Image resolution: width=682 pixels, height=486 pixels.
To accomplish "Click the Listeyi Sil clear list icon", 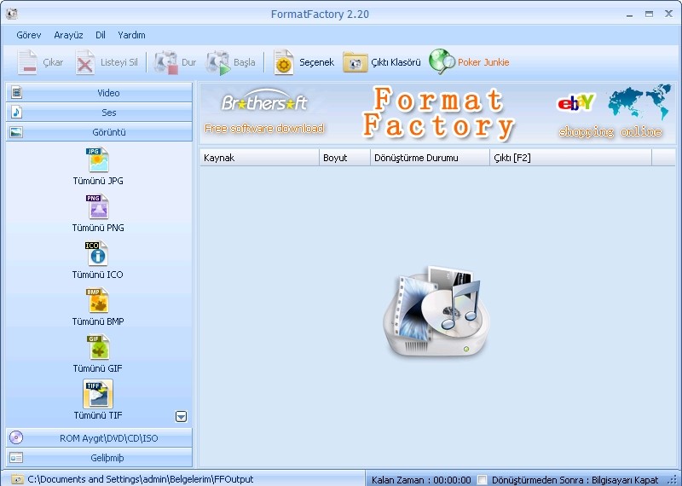I will pyautogui.click(x=84, y=62).
